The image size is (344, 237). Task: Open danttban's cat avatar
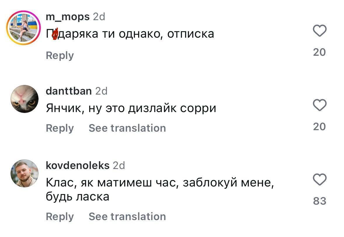tap(25, 99)
